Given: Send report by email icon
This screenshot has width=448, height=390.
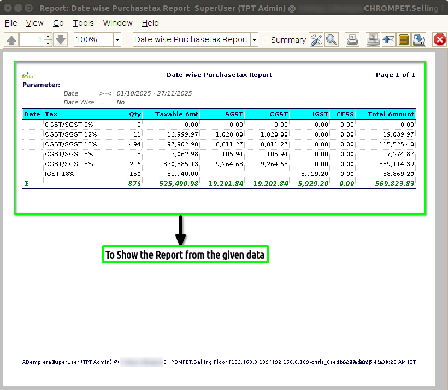Looking at the screenshot, I should pos(388,40).
